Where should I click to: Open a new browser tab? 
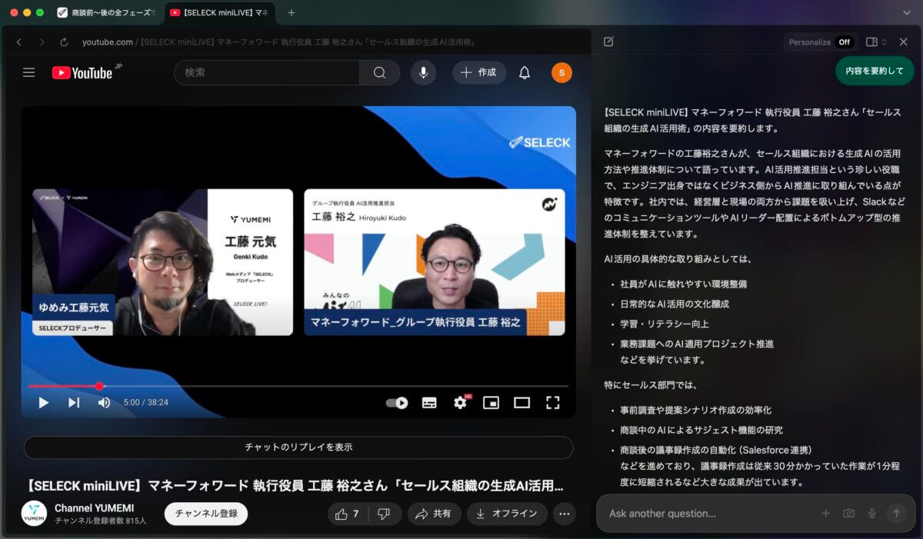coord(291,12)
